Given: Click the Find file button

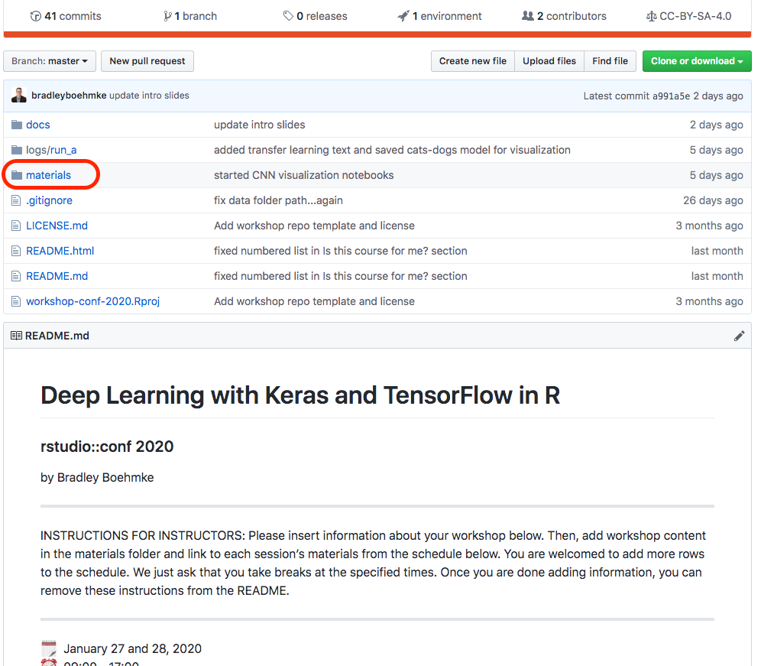Looking at the screenshot, I should (x=610, y=61).
